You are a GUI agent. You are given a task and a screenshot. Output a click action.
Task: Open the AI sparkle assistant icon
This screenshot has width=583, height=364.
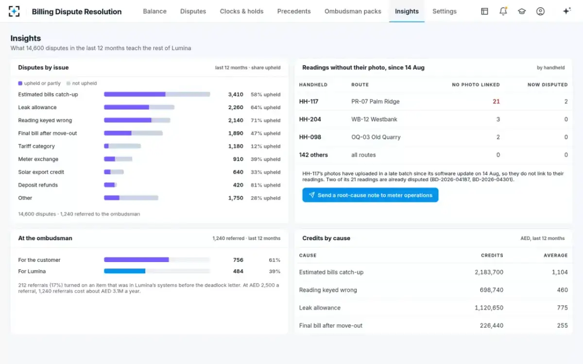click(x=566, y=11)
